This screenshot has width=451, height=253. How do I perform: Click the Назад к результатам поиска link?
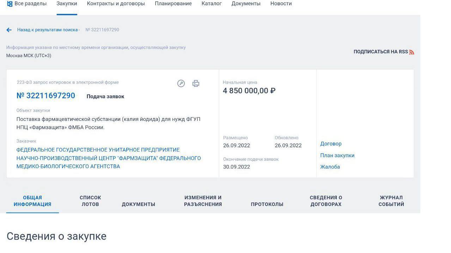[x=47, y=30]
